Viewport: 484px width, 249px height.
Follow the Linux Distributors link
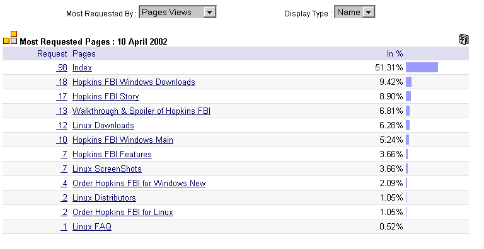104,198
